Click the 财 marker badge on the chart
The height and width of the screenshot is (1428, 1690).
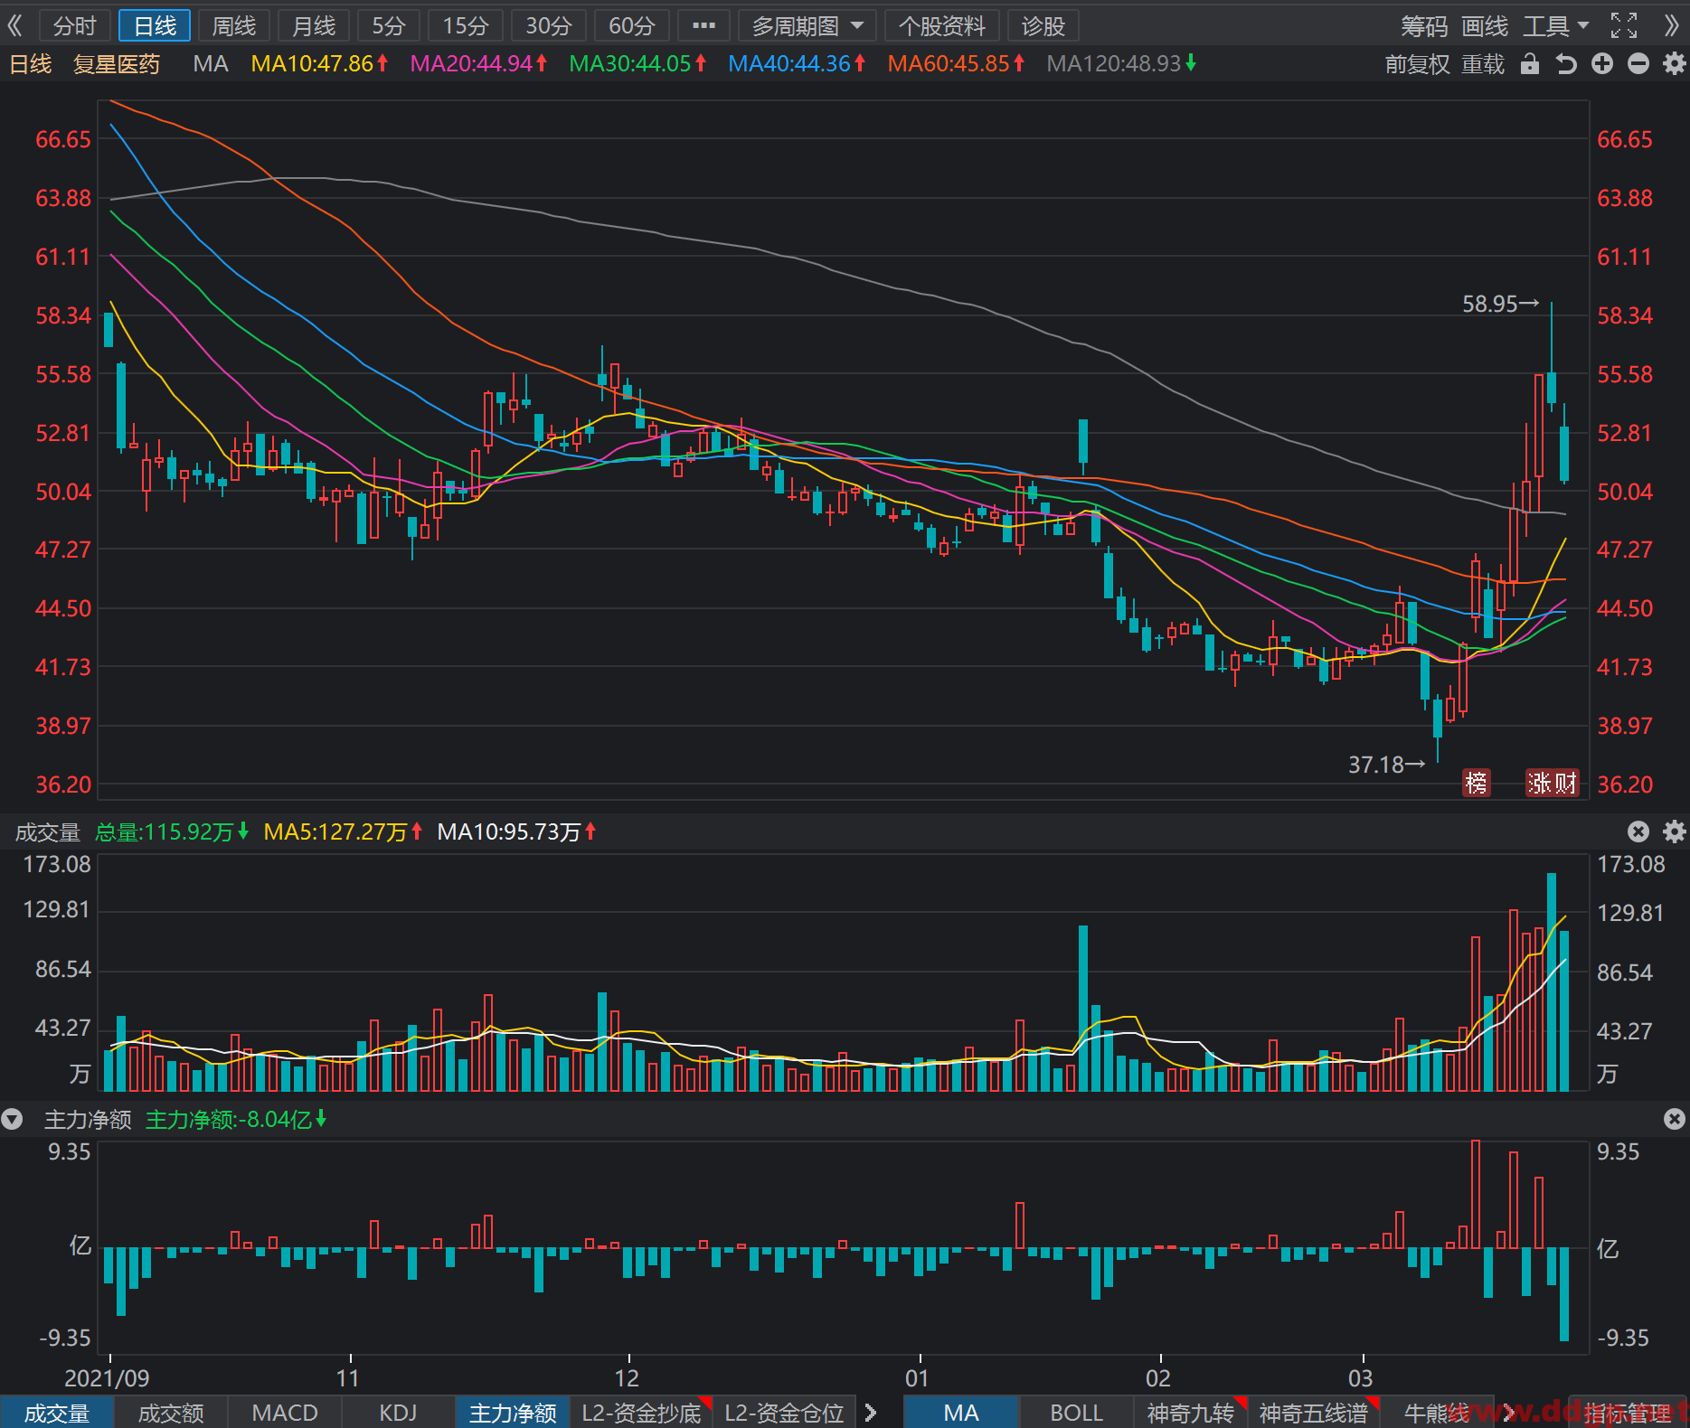coord(1566,782)
